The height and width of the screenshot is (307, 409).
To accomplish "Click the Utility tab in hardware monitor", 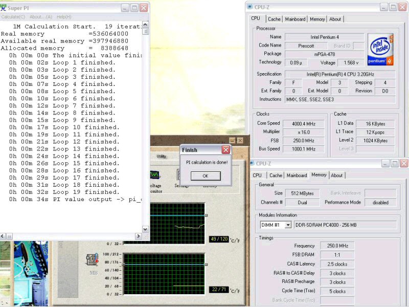I will click(161, 156).
